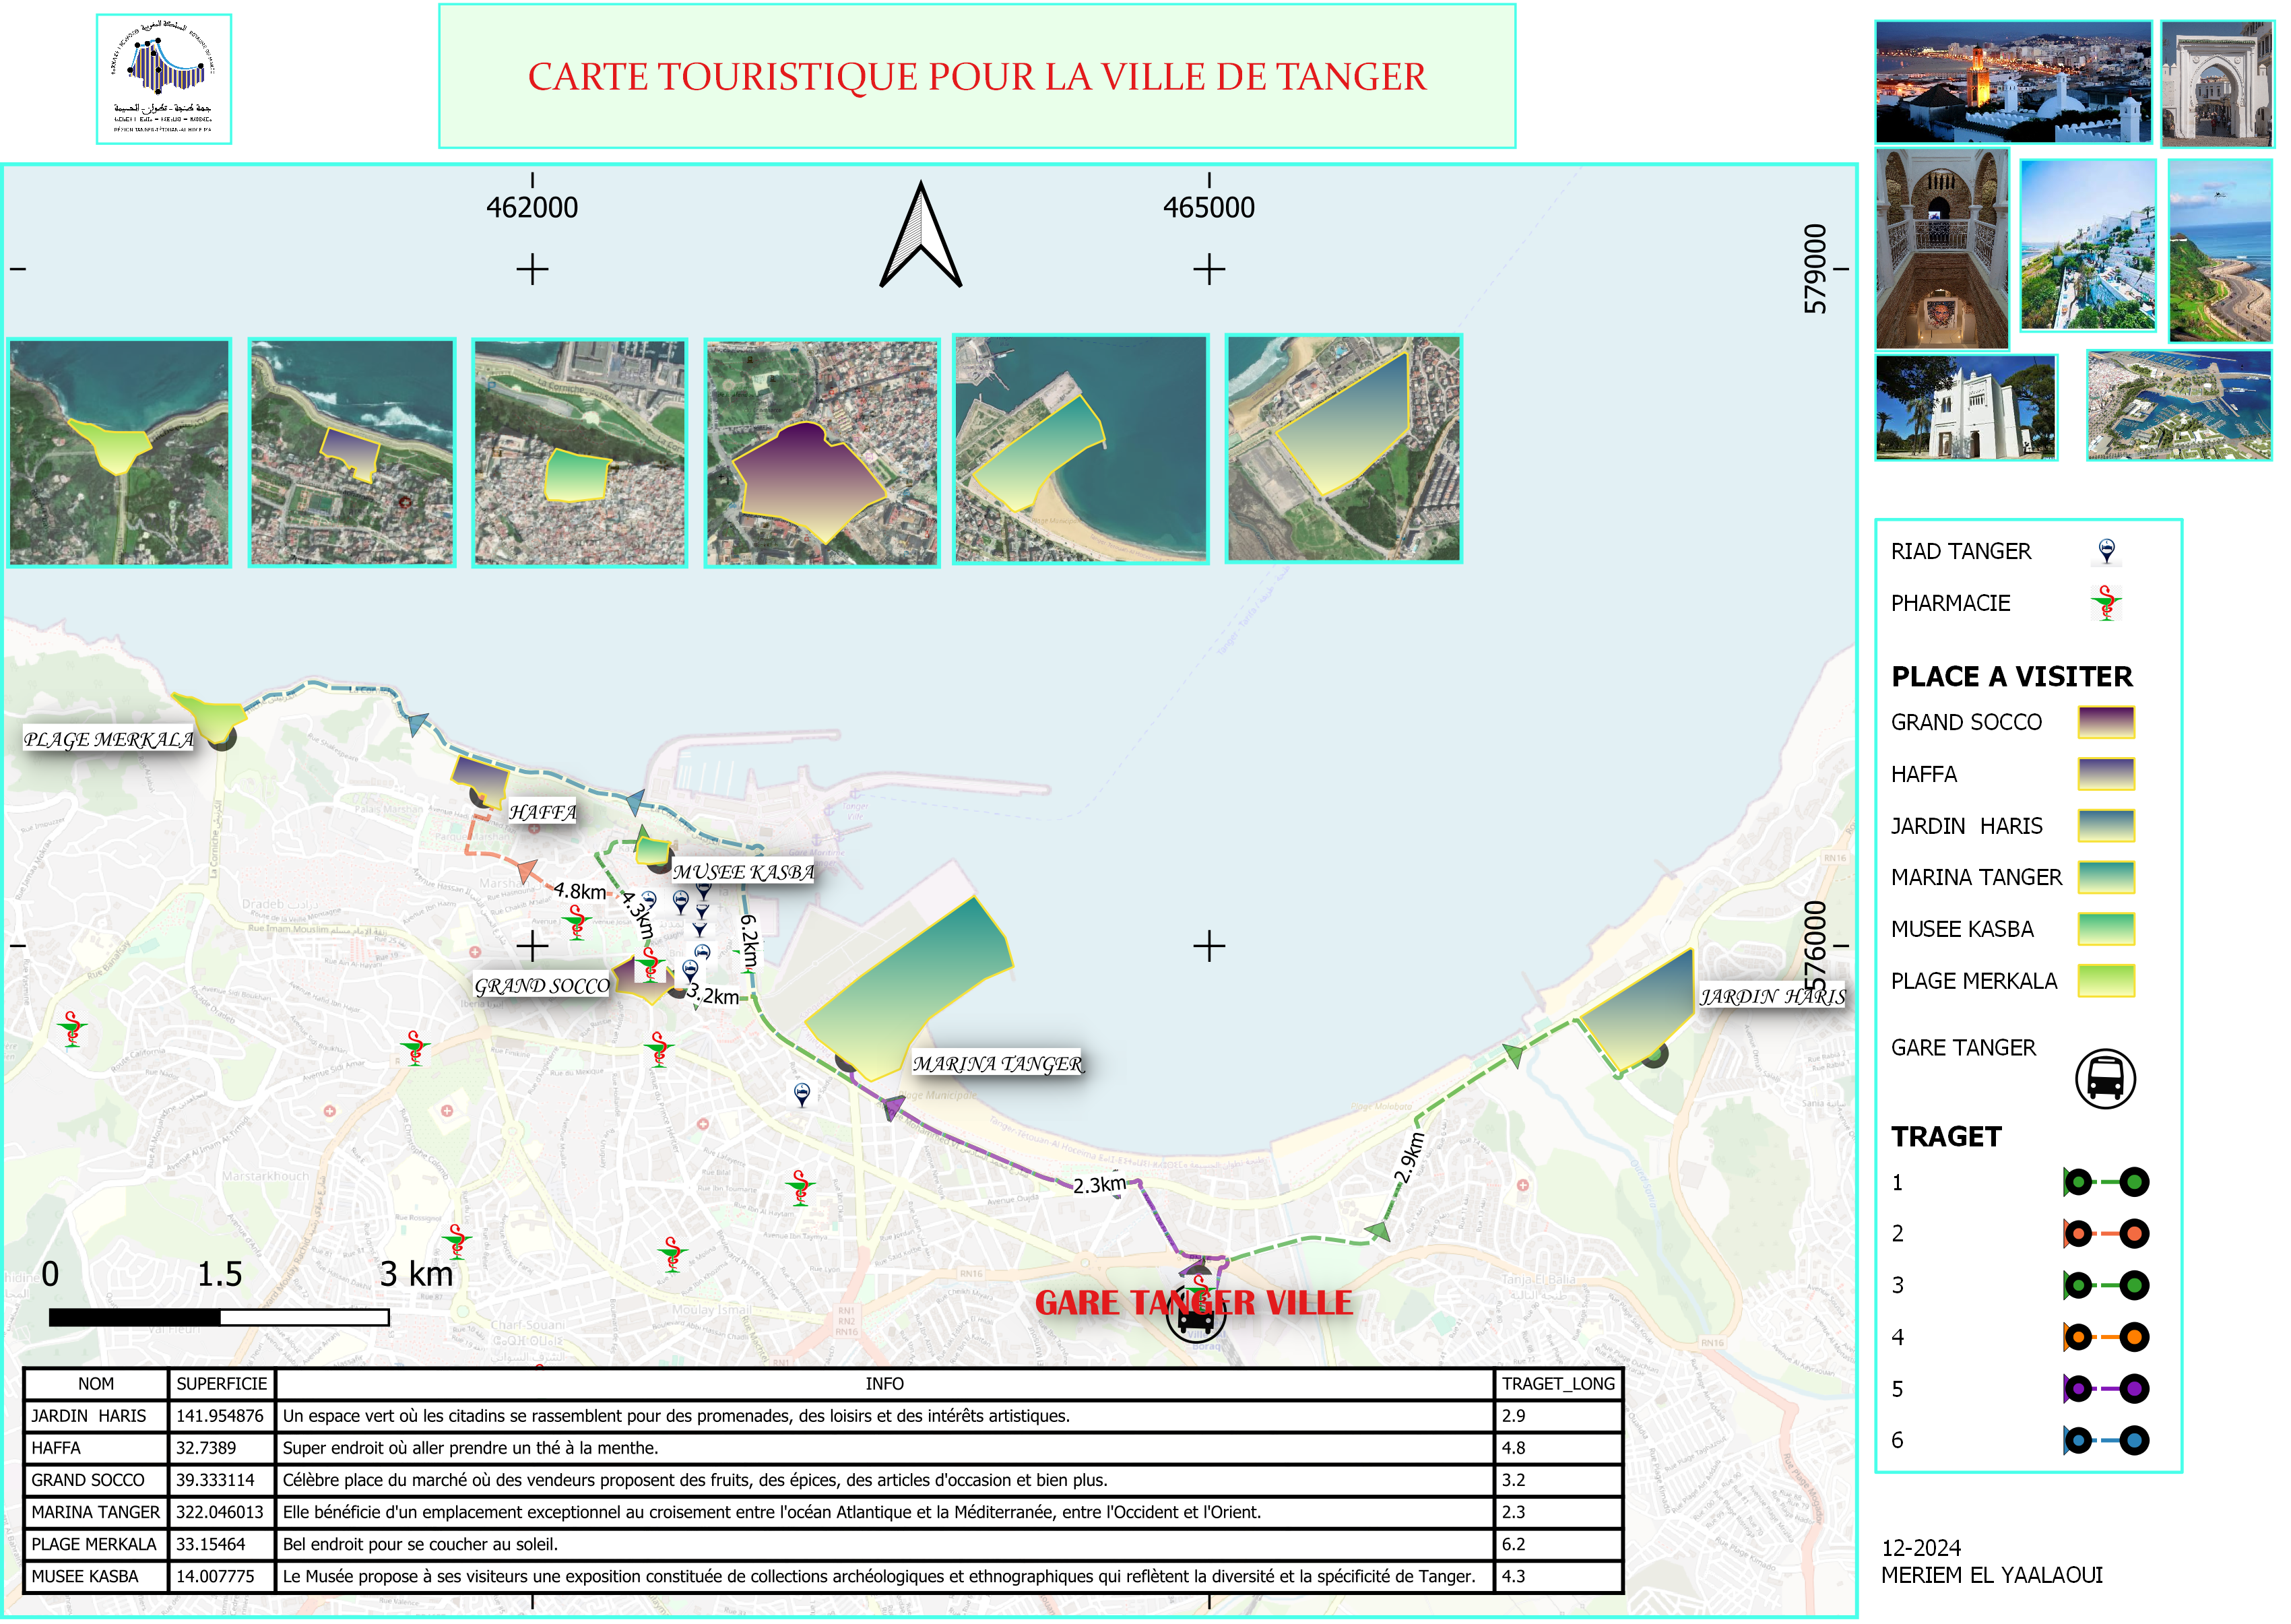Click the Traget 2 orange-red line symbol
2291x1624 pixels.
pyautogui.click(x=2106, y=1235)
